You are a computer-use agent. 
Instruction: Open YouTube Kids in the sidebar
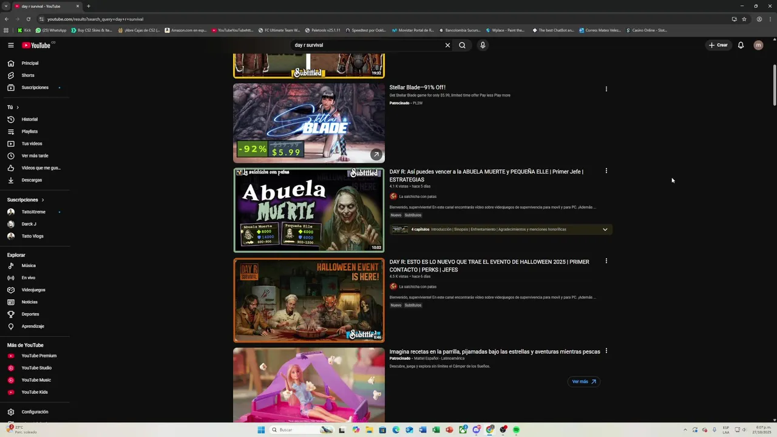(x=35, y=392)
